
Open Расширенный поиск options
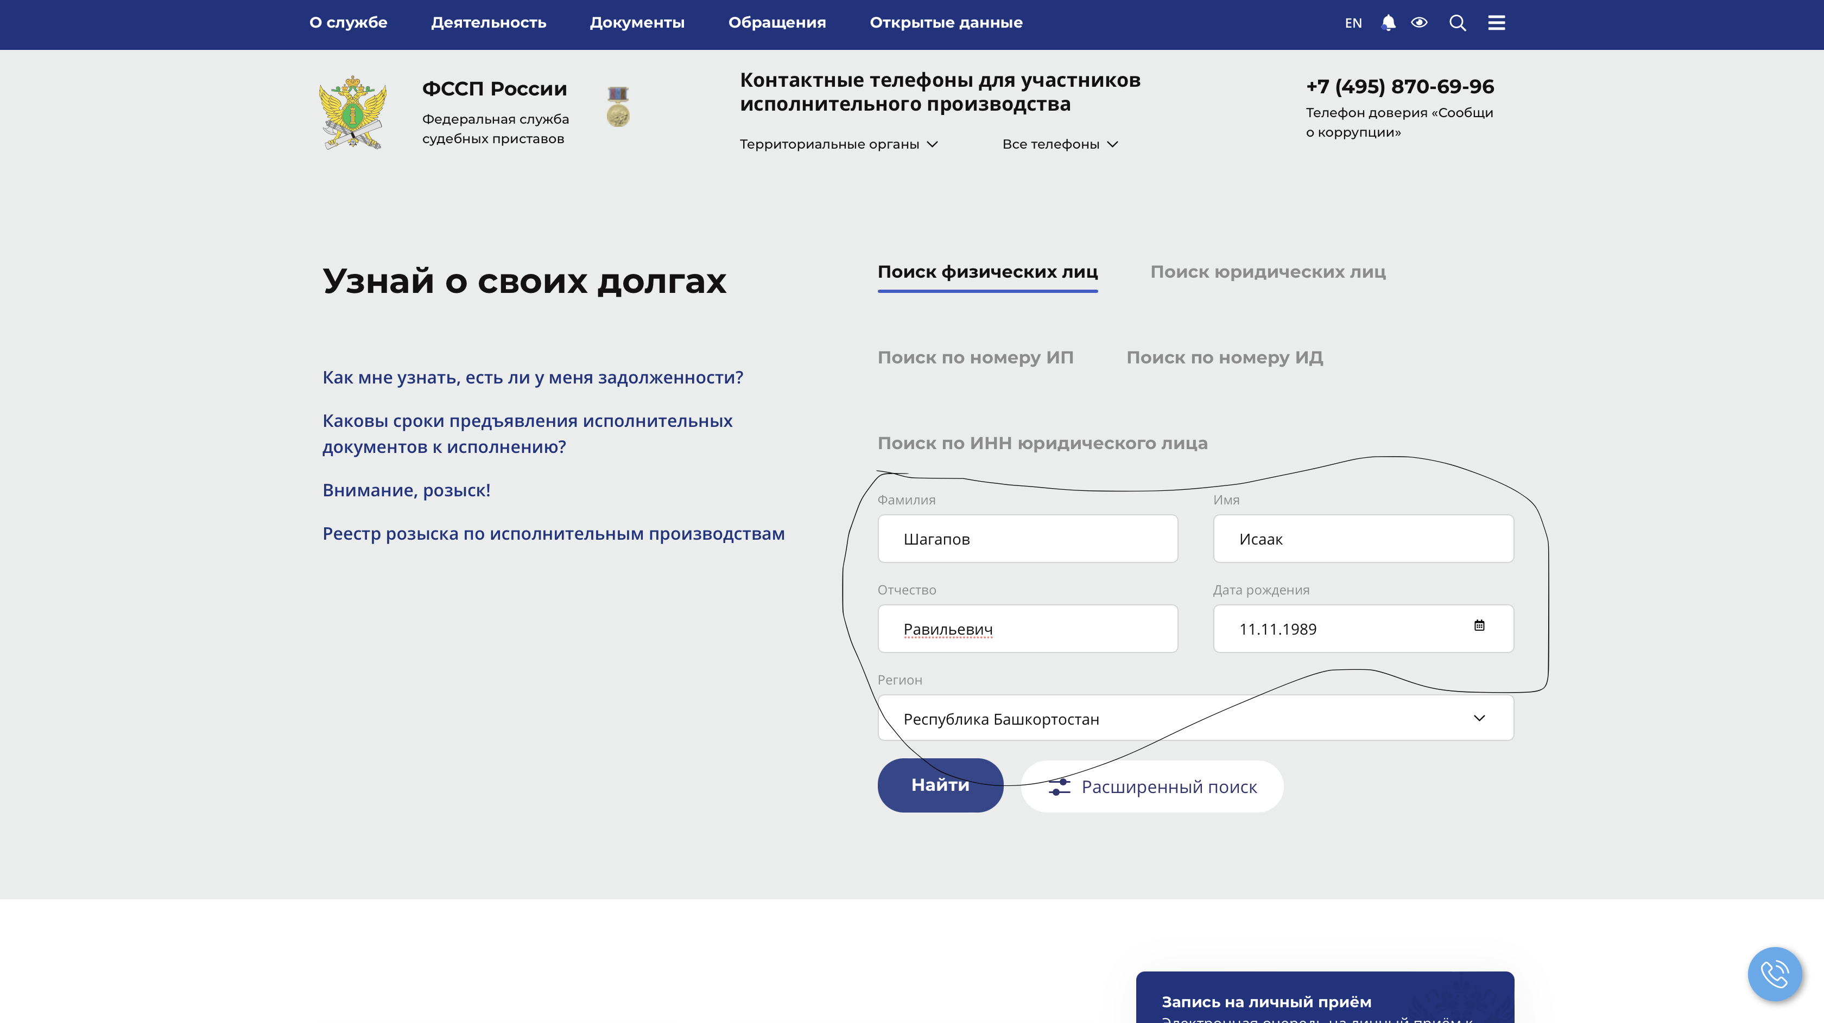coord(1152,787)
